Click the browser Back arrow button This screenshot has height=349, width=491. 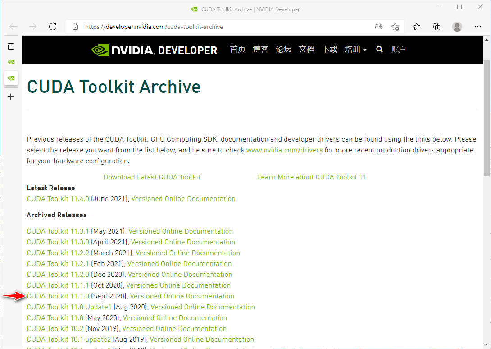pos(13,27)
